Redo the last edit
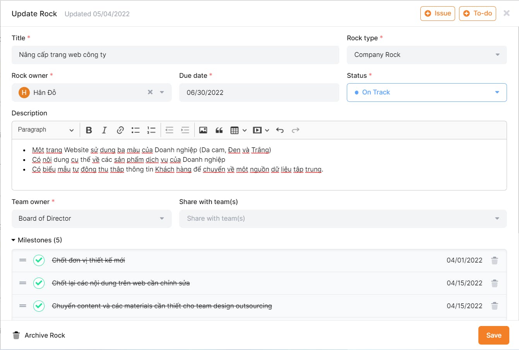 [296, 130]
